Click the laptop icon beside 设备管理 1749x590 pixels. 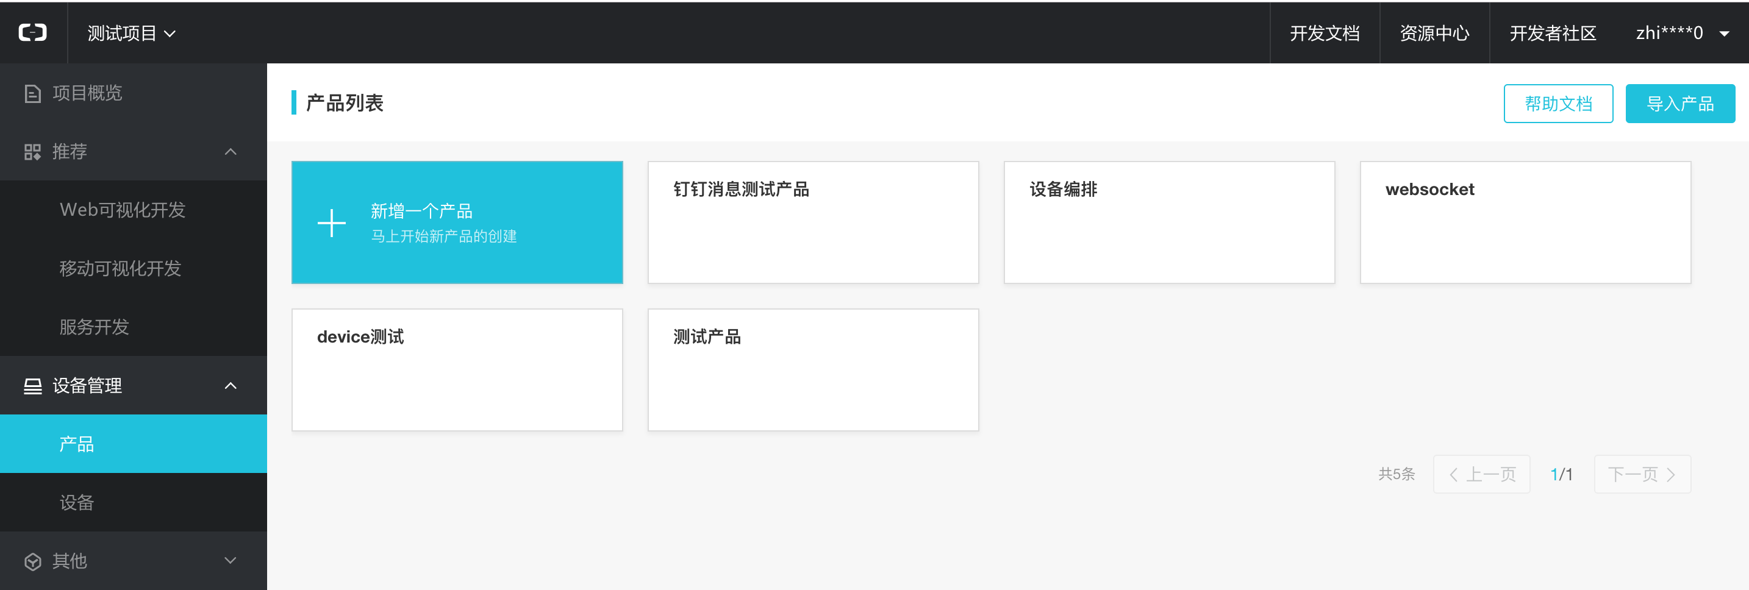click(32, 386)
